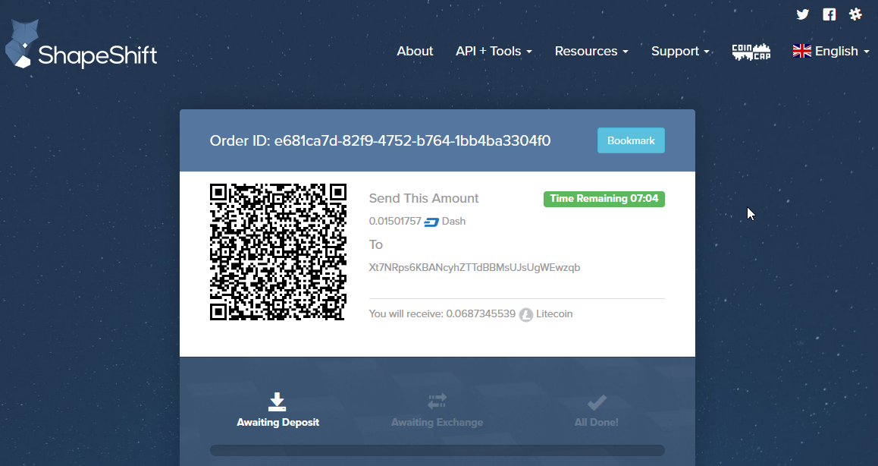Screen dimensions: 878x466
Task: Click the Awaiting Deposit download icon
Action: coord(278,401)
